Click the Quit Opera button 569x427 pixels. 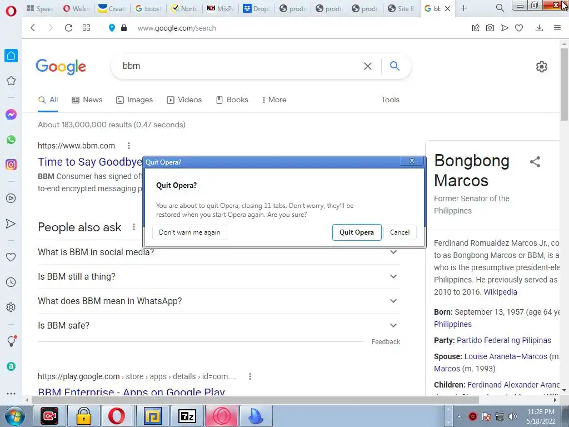(357, 232)
